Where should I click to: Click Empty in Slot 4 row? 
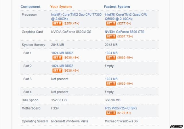coord(109,92)
